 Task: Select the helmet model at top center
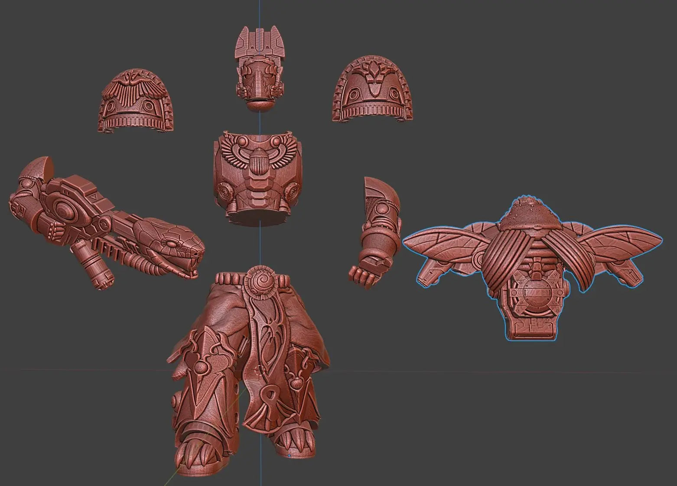[x=259, y=68]
